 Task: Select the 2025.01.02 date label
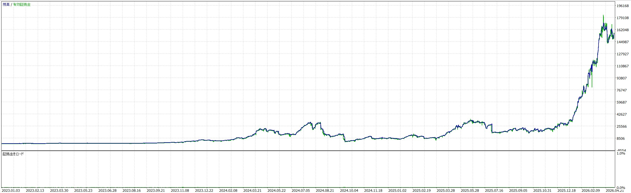tap(397, 190)
